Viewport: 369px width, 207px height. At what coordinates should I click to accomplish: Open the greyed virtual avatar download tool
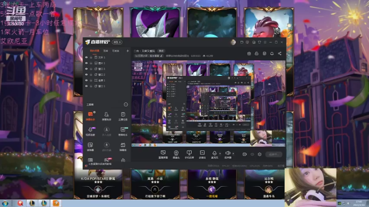107,147
